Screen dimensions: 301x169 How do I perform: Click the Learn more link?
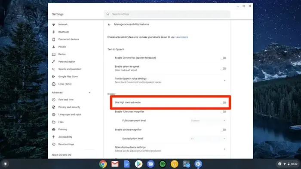pos(182,37)
